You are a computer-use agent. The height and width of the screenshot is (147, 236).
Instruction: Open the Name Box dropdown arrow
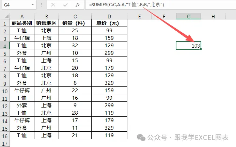(33, 5)
